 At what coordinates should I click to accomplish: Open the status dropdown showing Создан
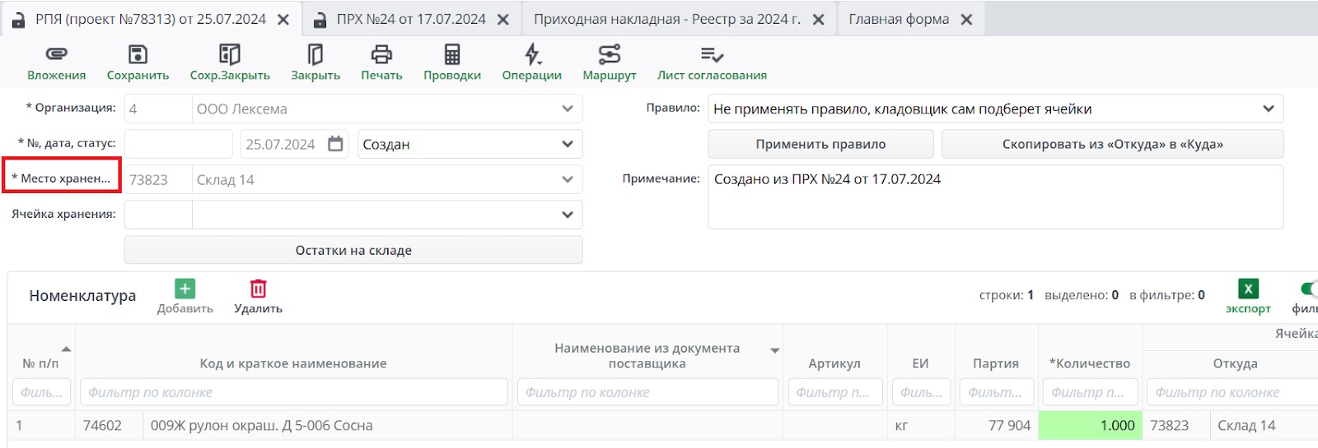(x=568, y=144)
